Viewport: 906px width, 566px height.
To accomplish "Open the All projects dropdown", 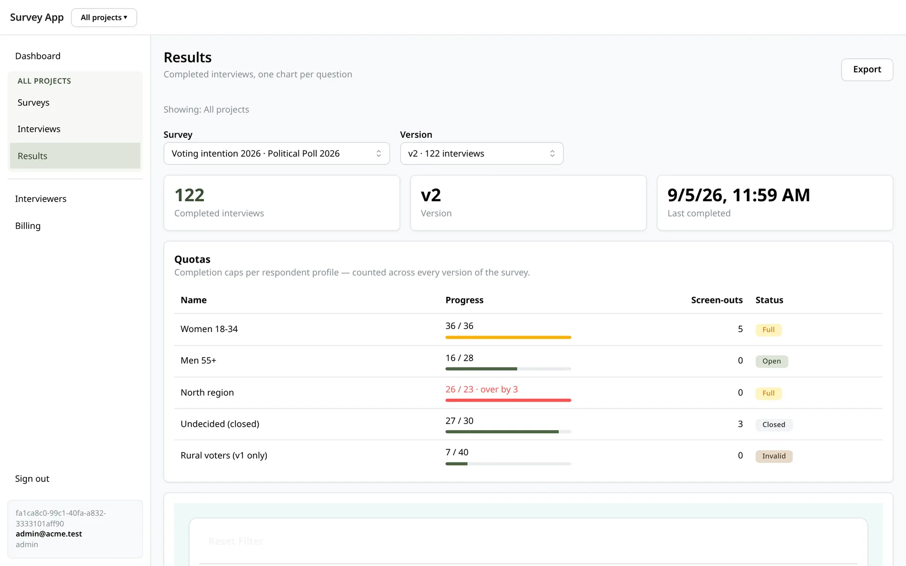I will [104, 18].
